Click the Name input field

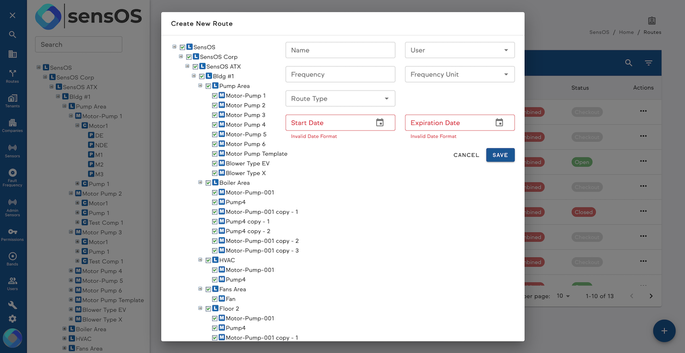pyautogui.click(x=340, y=50)
